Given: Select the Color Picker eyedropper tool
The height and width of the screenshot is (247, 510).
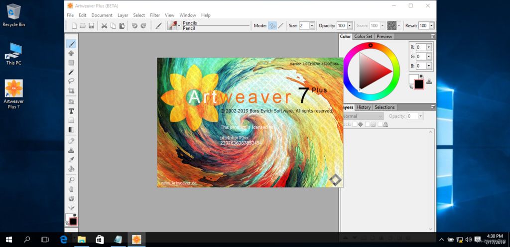Looking at the screenshot, I should (71, 160).
